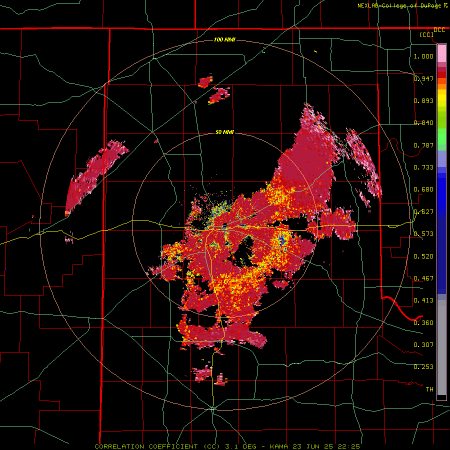The height and width of the screenshot is (450, 450).
Task: Click the 100 NMI range ring label
Action: tap(224, 39)
